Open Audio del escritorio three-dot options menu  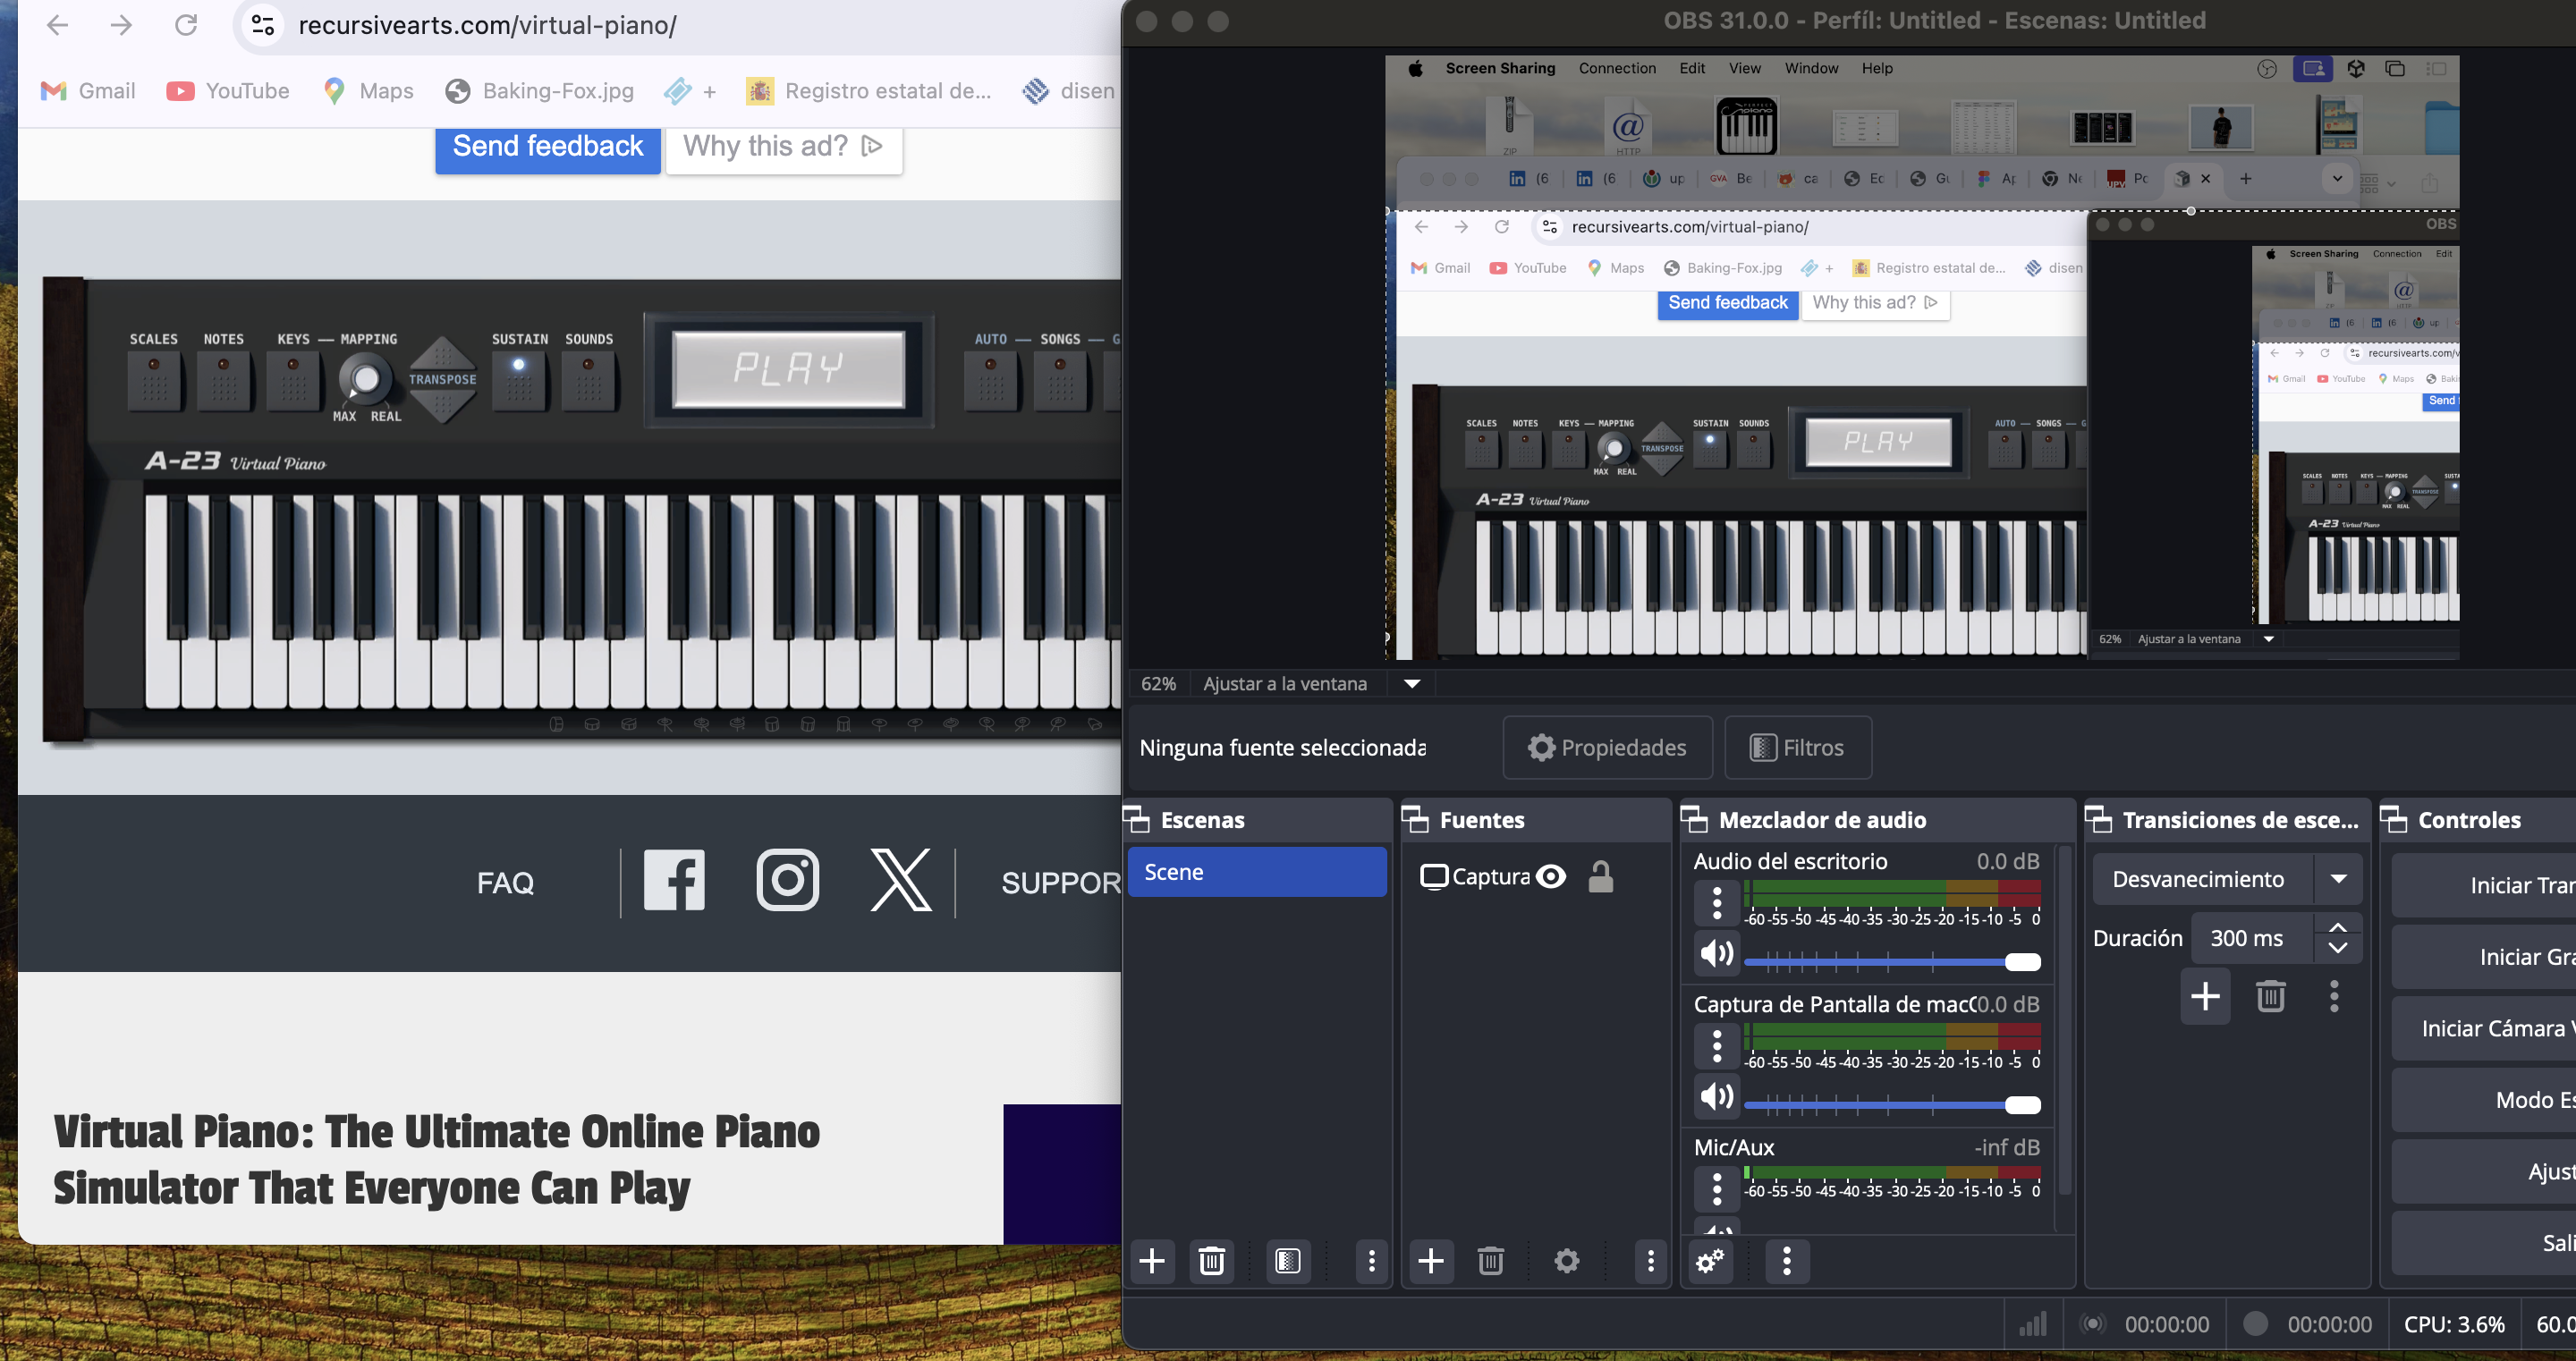(x=1717, y=903)
